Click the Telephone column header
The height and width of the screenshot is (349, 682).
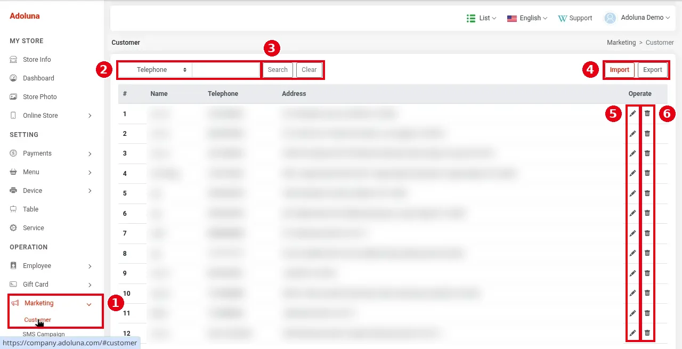point(223,94)
